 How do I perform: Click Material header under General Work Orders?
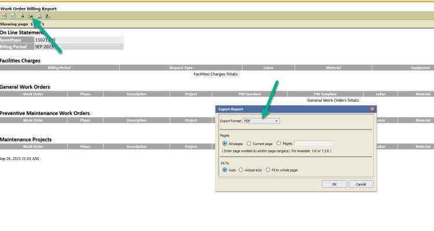[416, 94]
